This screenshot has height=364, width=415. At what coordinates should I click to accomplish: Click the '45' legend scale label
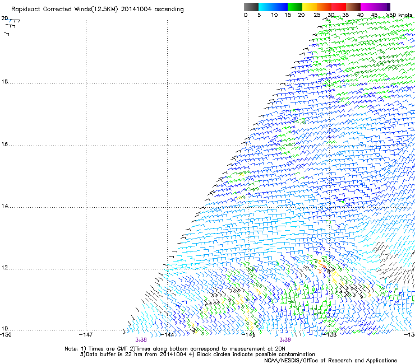coord(374,15)
